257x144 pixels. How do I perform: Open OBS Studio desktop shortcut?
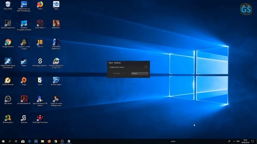coord(8,100)
